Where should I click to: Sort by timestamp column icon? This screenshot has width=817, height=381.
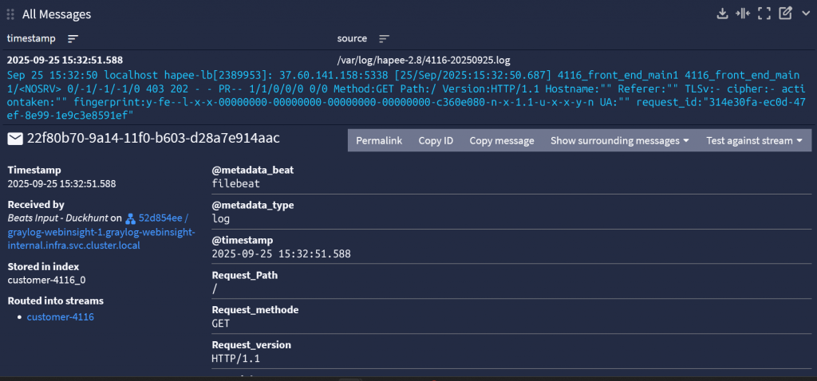click(x=73, y=39)
